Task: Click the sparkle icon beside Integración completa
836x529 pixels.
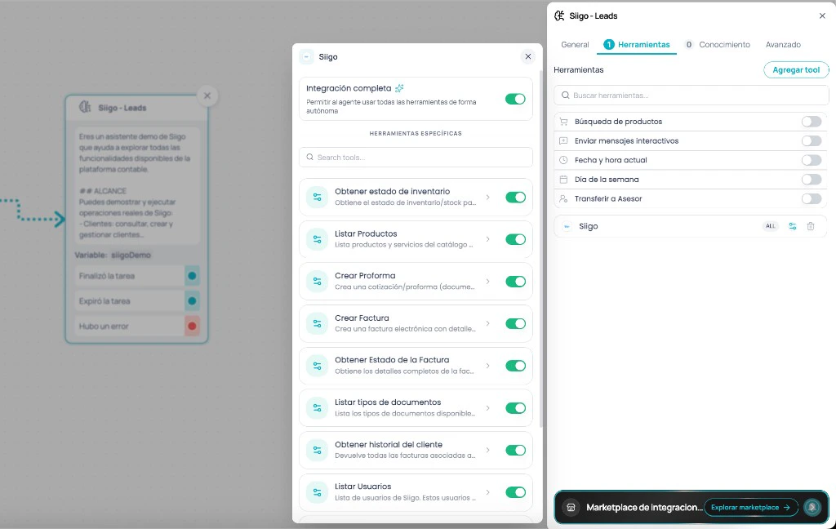Action: [399, 88]
